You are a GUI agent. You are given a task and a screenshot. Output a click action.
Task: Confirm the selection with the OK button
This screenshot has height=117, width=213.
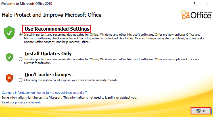pos(201,111)
